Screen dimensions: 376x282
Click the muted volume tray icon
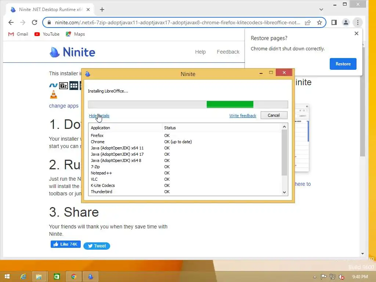click(x=341, y=277)
